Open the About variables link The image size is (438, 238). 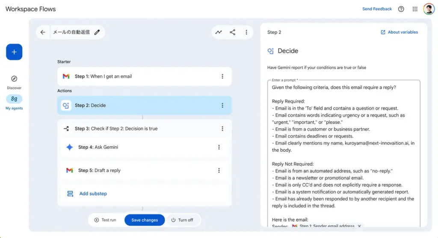click(x=400, y=32)
